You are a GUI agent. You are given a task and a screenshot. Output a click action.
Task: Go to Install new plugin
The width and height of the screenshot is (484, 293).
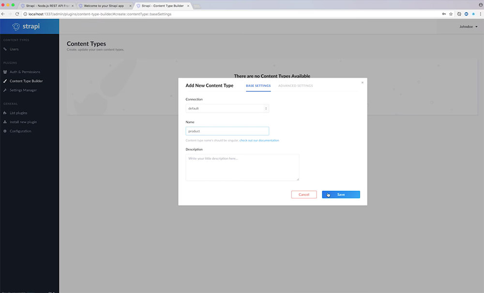pos(23,122)
